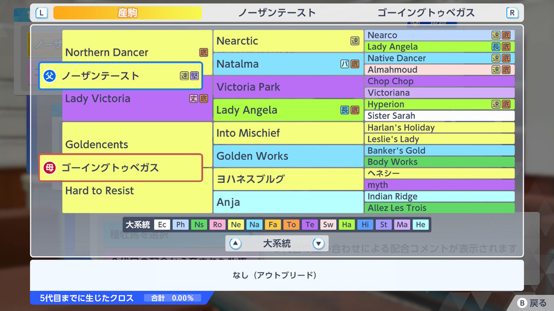Click the B button icon for 戻る
Viewport: 554px width, 311px height.
click(x=522, y=303)
